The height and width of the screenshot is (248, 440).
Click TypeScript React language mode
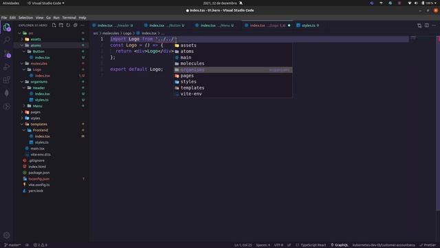313,245
